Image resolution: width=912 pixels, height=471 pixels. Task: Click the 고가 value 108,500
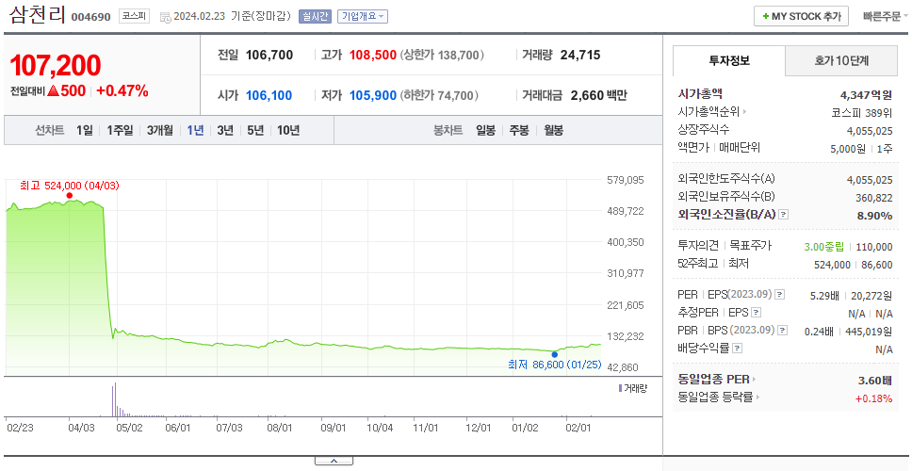pyautogui.click(x=373, y=56)
